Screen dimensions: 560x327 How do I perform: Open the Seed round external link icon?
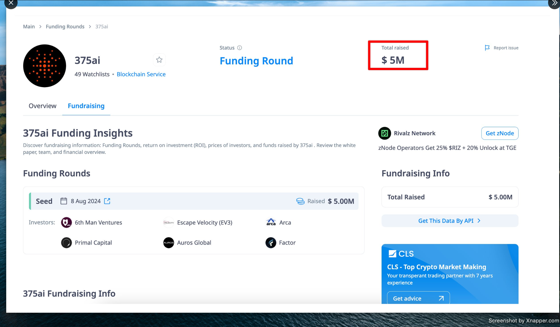coord(107,201)
